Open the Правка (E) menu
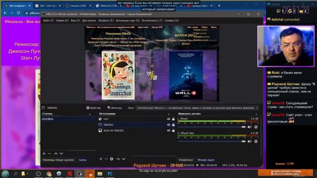The height and width of the screenshot is (178, 317). tap(62, 21)
